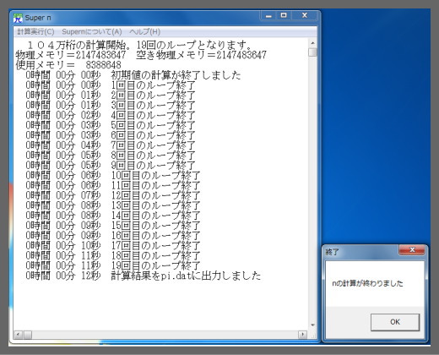Click the horizontal scrollbar right arrow
The image size is (439, 355).
(x=302, y=335)
